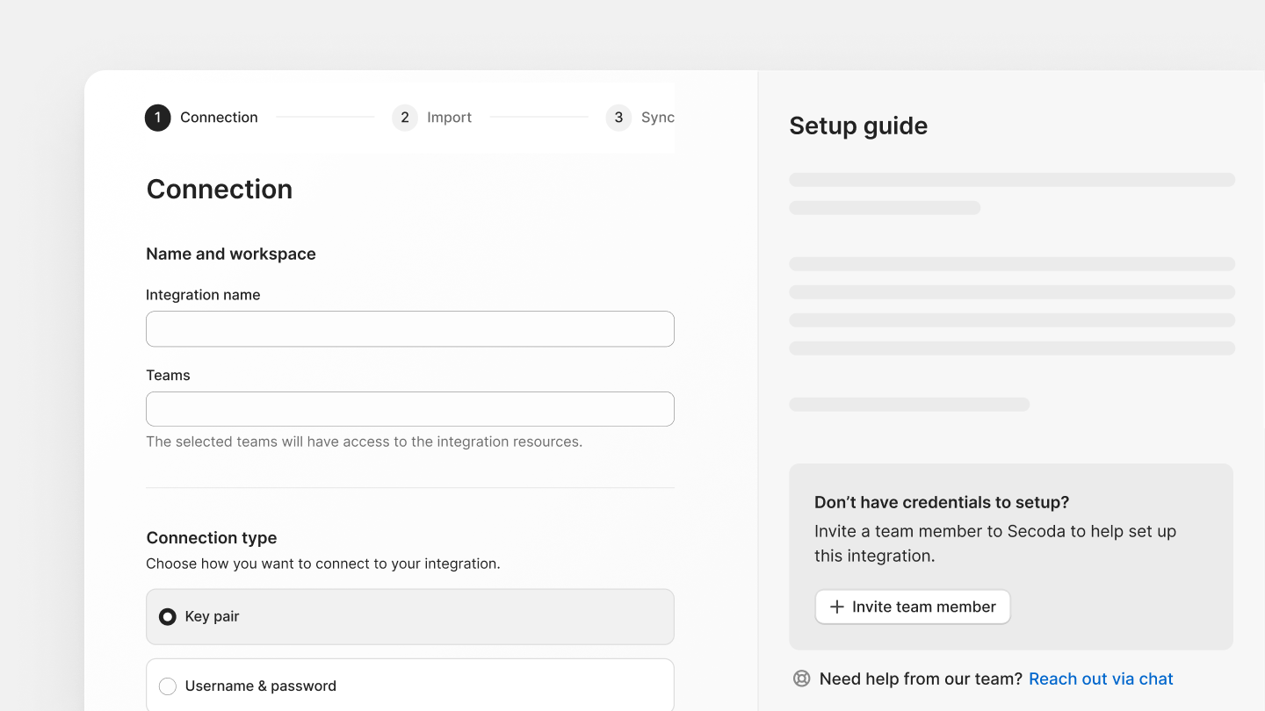Click the step 3 number circle
Image resolution: width=1265 pixels, height=711 pixels.
(618, 118)
